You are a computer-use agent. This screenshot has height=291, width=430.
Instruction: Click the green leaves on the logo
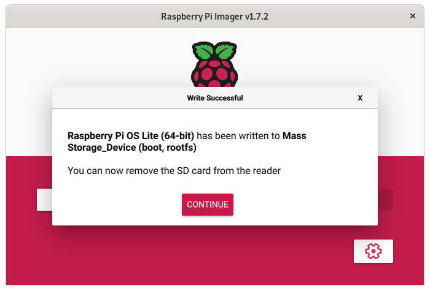pyautogui.click(x=214, y=50)
